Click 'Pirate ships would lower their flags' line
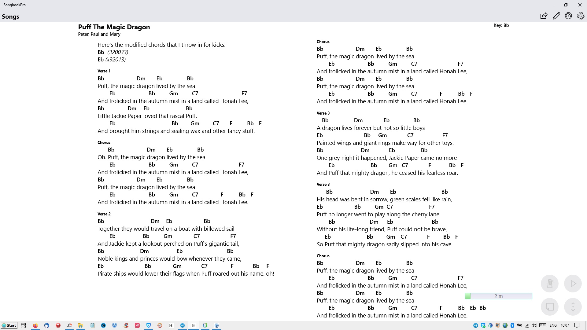 pyautogui.click(x=186, y=274)
